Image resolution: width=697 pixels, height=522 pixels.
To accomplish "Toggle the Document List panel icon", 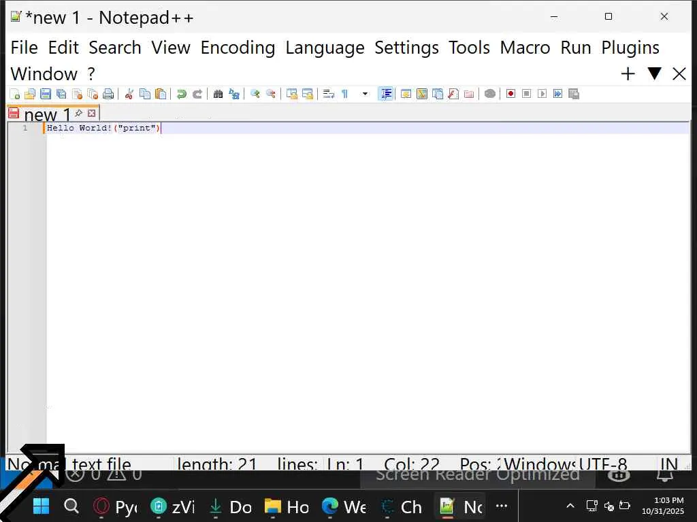I will coord(438,94).
